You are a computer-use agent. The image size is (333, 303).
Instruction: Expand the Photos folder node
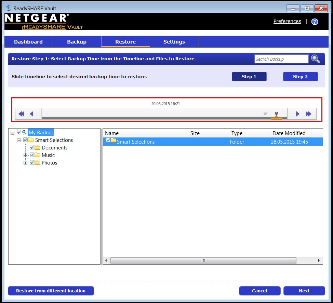[26, 163]
